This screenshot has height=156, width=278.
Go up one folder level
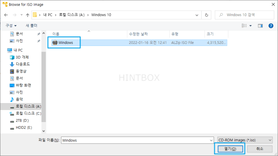coord(27,15)
